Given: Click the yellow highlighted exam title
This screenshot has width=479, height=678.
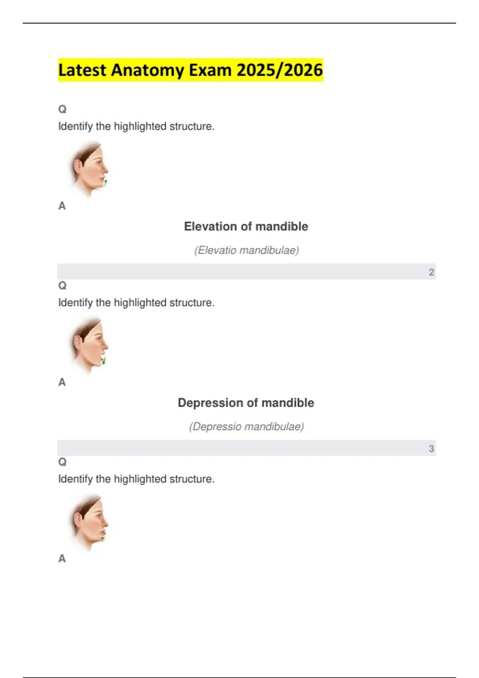Looking at the screenshot, I should point(190,70).
